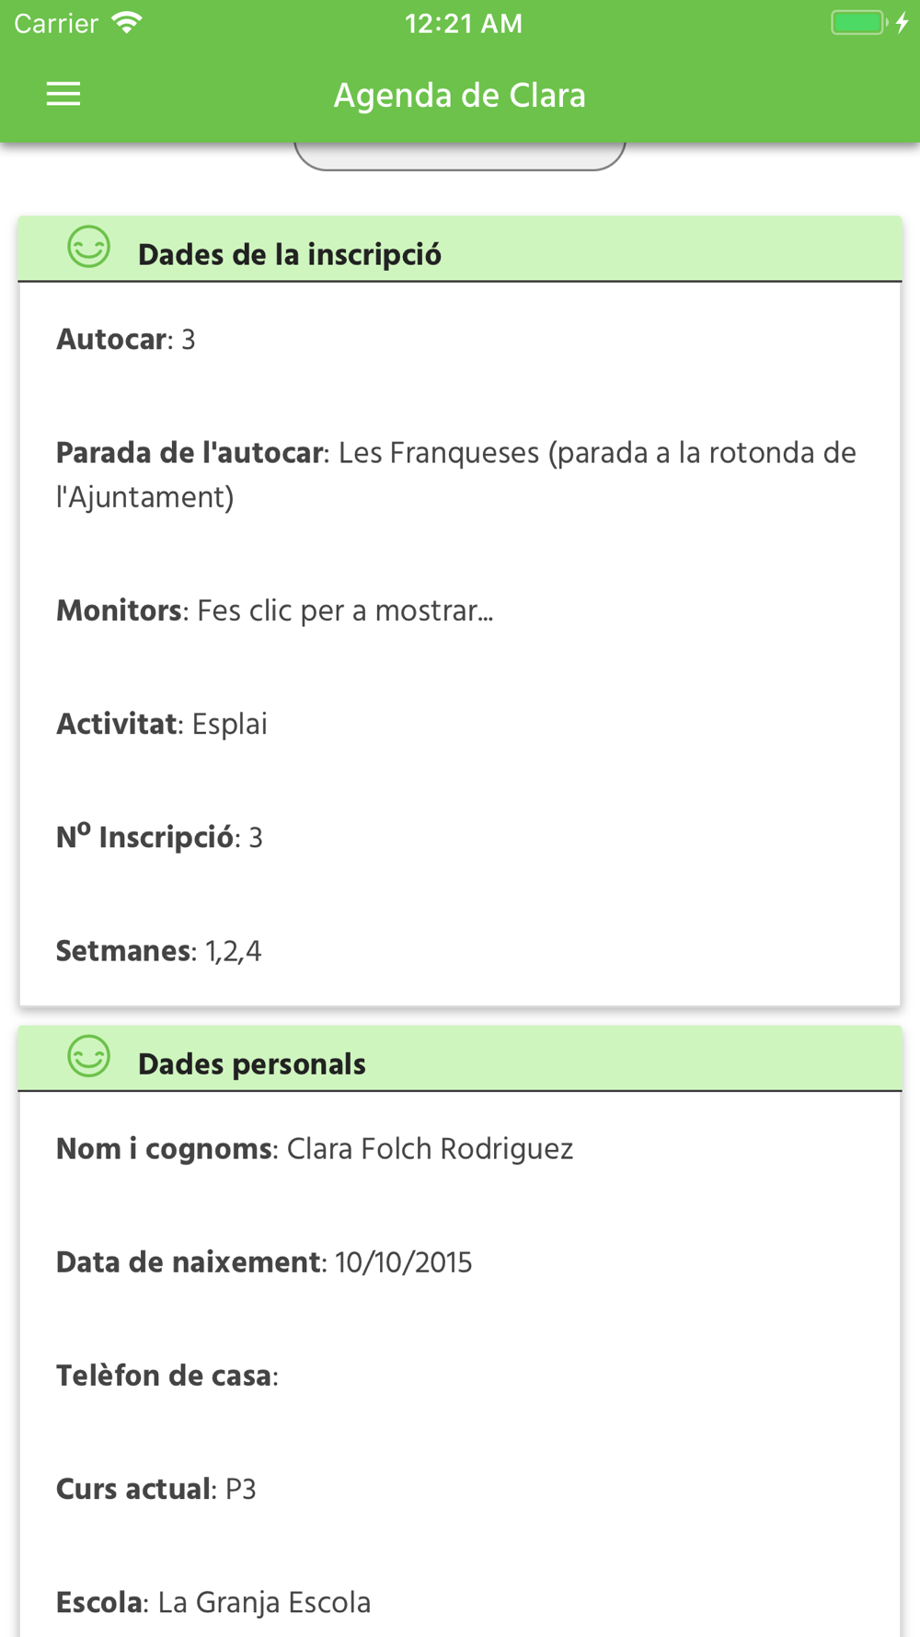Show monitors via Fes clic per a mostrar
The width and height of the screenshot is (920, 1637).
pos(345,611)
